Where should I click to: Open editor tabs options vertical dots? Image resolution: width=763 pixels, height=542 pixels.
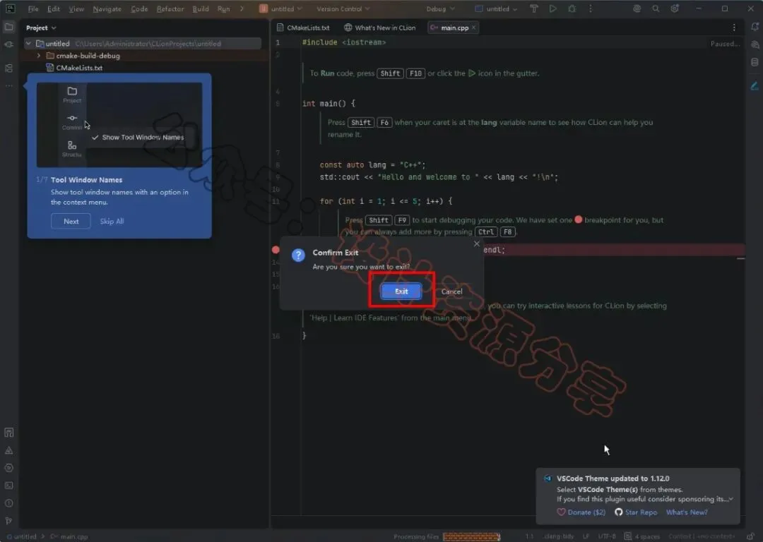click(x=734, y=28)
